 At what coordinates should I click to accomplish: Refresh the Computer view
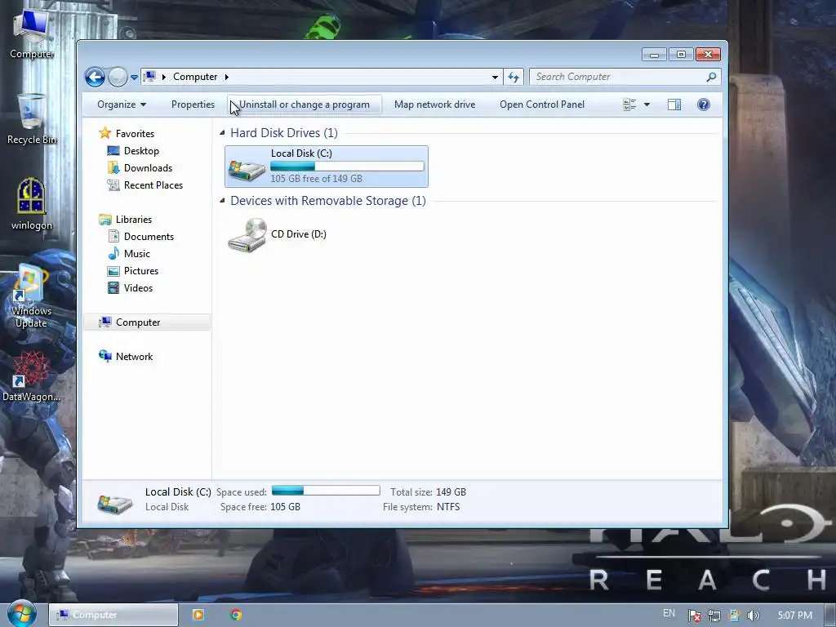(514, 78)
